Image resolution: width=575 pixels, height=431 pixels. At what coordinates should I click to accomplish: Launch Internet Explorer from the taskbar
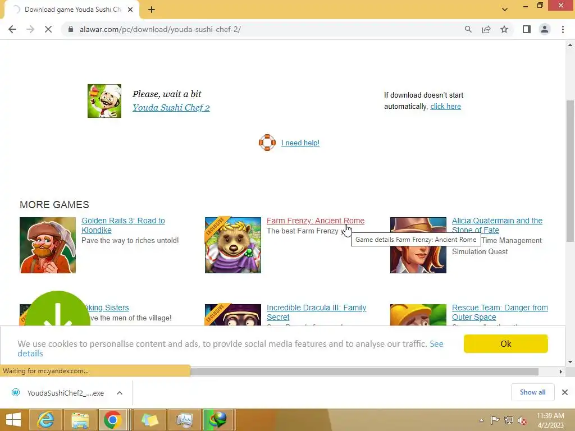point(45,420)
